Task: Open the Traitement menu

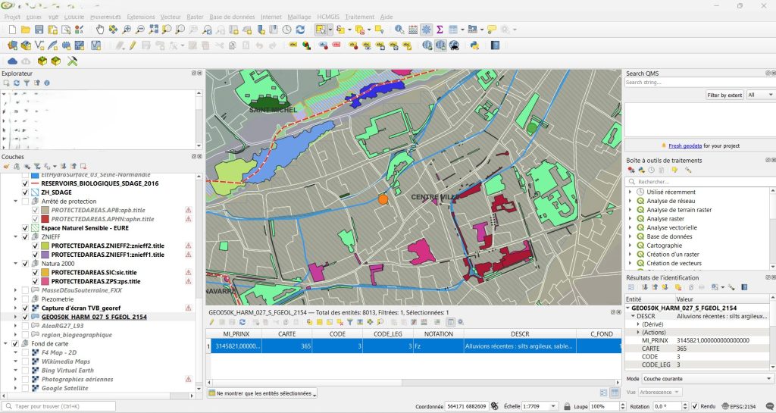Action: point(359,16)
